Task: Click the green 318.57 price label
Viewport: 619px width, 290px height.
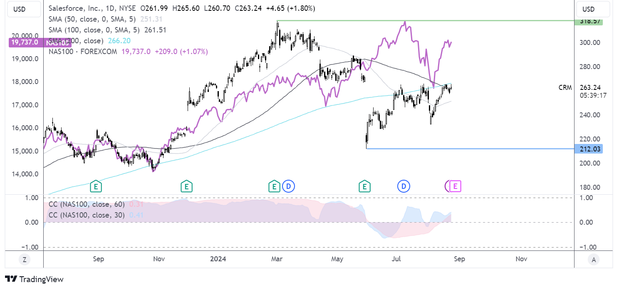Action: 588,21
